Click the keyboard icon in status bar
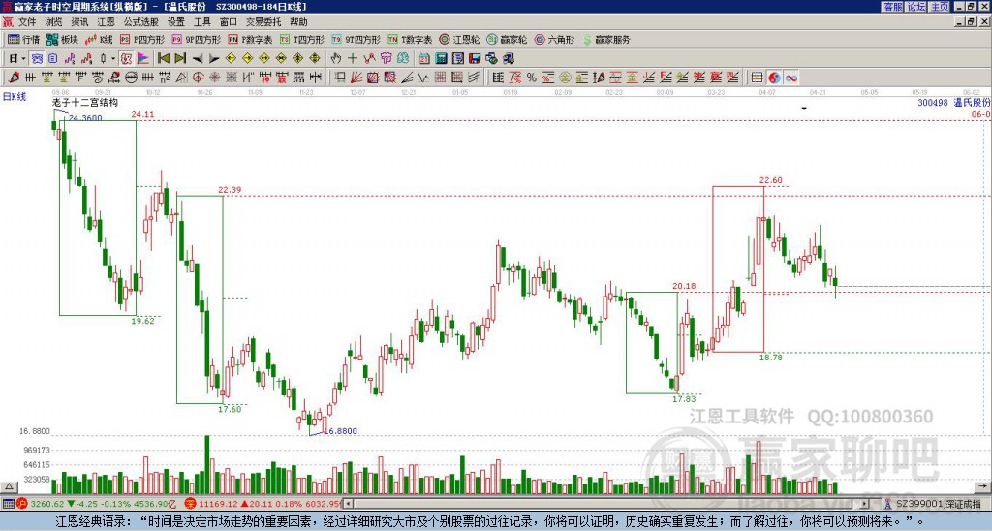The height and width of the screenshot is (531, 992). (x=8, y=504)
